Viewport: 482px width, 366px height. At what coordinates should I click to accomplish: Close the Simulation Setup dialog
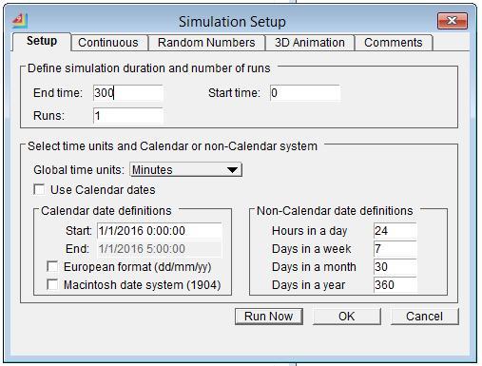click(453, 21)
